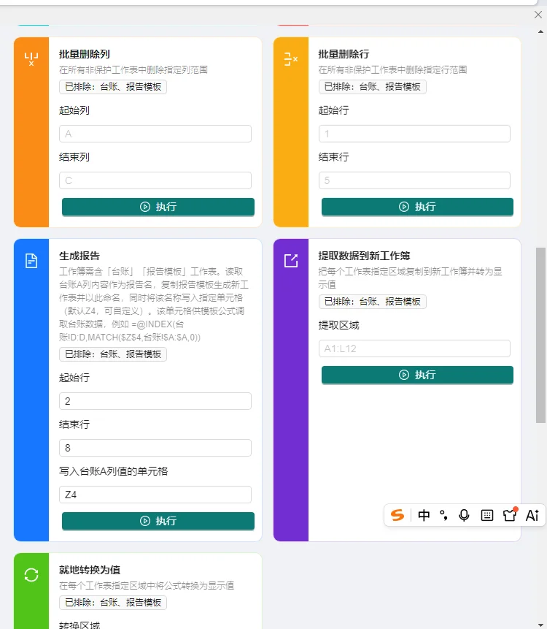
Task: Focus the 生成报告 结束行 input showing 8
Action: point(155,448)
